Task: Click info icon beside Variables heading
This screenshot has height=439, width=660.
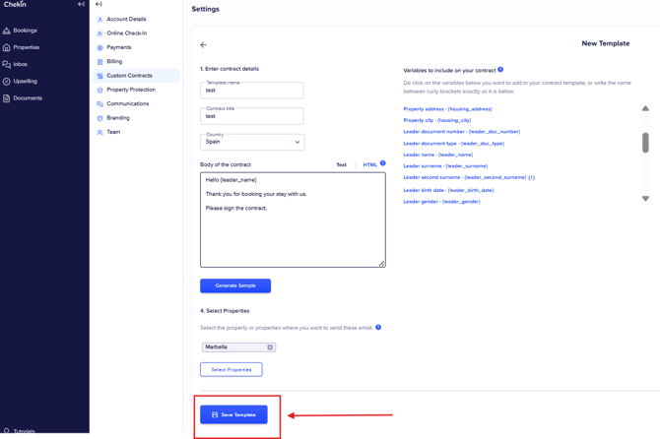Action: tap(500, 70)
